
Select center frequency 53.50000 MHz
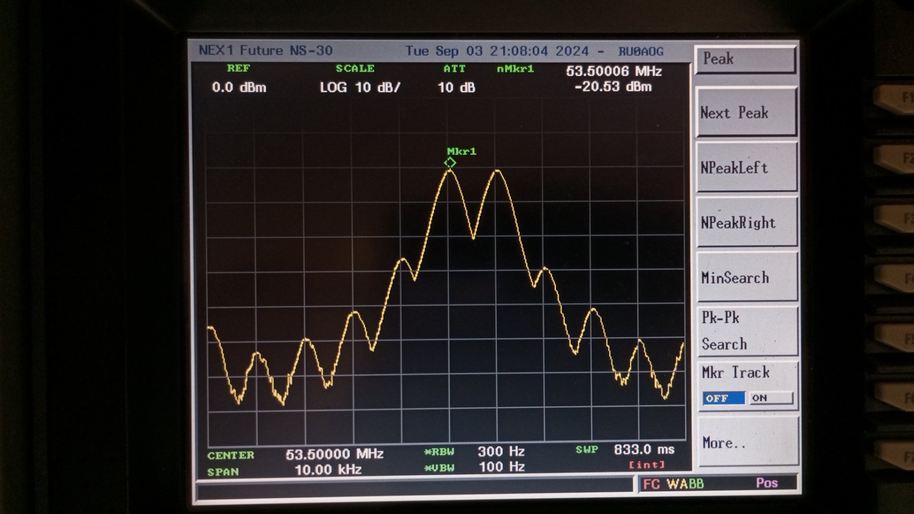[x=334, y=454]
